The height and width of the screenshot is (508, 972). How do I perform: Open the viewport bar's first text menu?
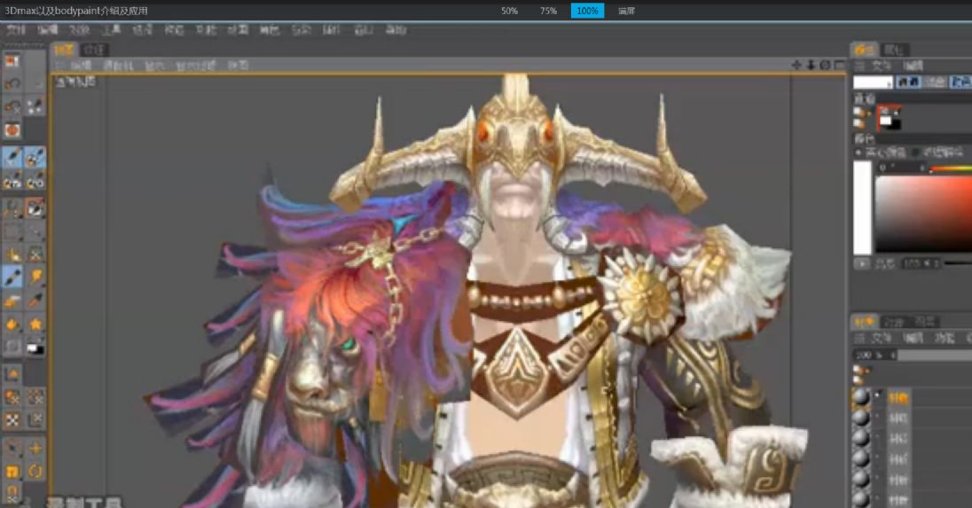81,65
